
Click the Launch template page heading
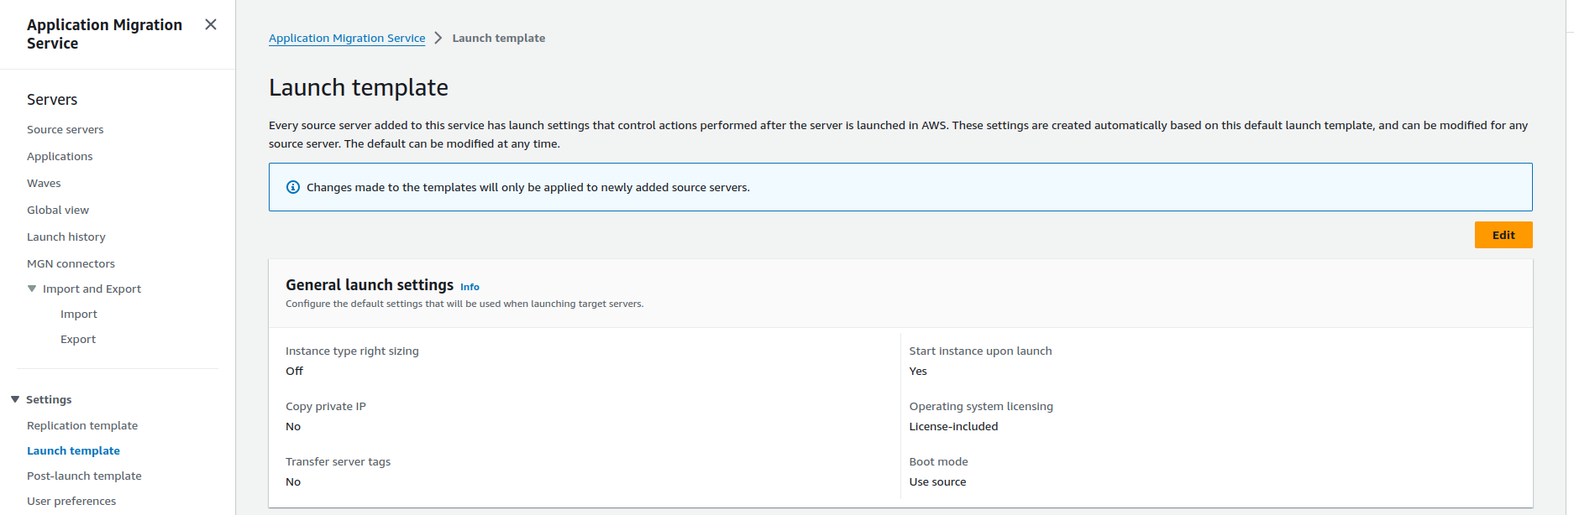(x=359, y=87)
